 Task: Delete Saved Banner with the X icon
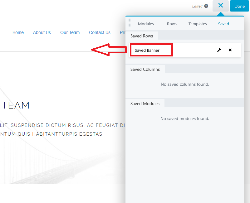coord(230,50)
